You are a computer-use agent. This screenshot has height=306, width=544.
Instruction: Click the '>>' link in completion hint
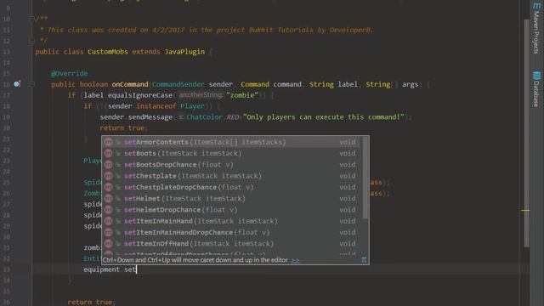(295, 260)
